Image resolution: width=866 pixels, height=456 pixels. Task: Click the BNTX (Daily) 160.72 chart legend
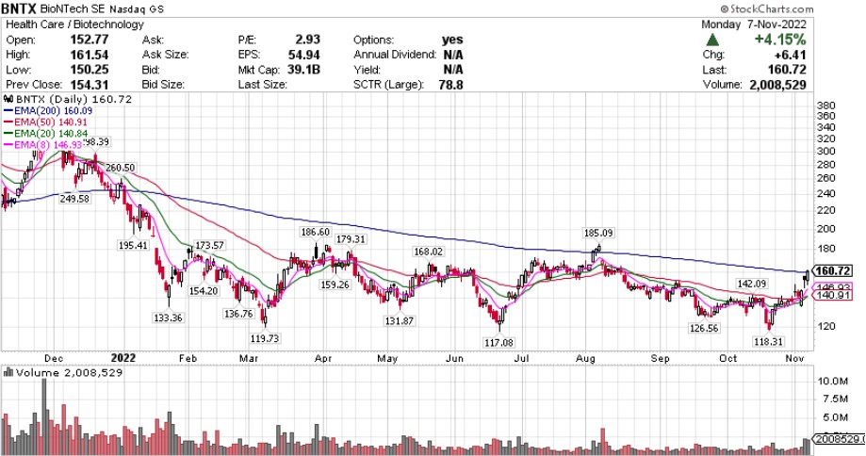70,99
